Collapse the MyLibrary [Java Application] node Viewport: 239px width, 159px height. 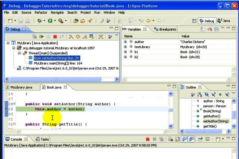[8, 43]
